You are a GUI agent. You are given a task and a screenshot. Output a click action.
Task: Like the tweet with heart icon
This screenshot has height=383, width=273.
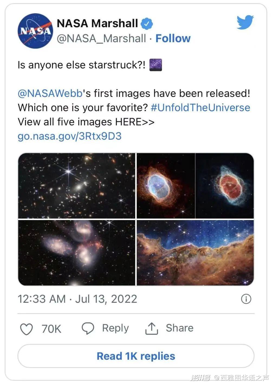pyautogui.click(x=27, y=329)
